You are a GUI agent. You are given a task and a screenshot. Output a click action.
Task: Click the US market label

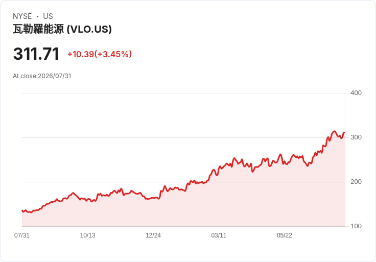coord(48,16)
